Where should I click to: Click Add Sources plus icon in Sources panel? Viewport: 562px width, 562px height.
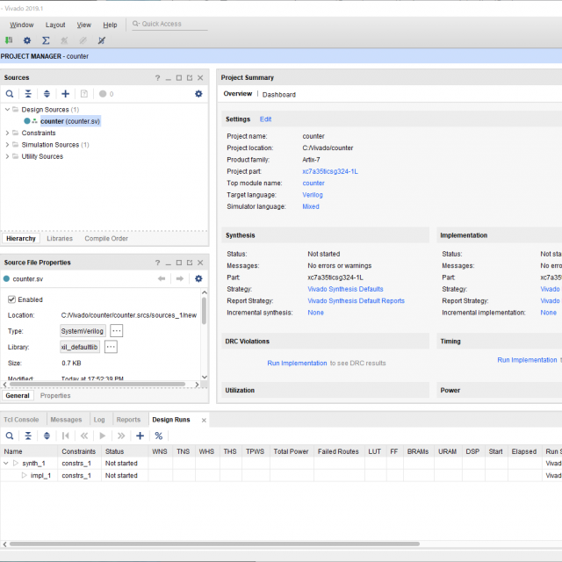(x=65, y=94)
